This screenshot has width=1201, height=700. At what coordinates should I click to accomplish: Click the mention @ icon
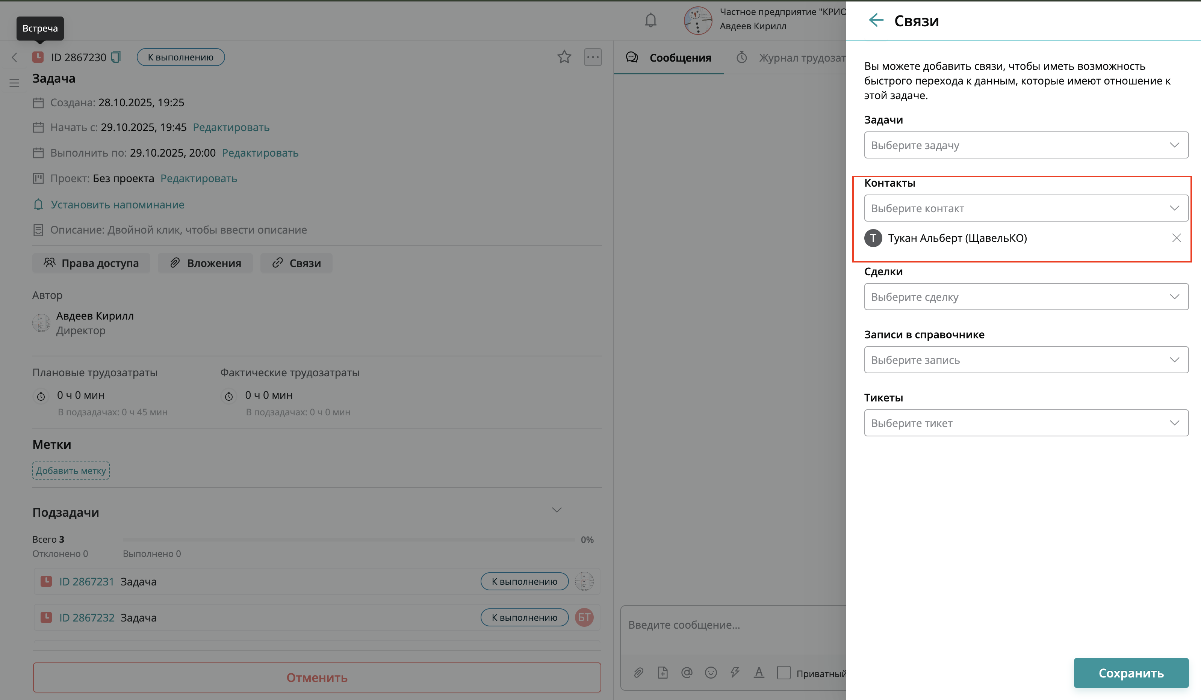tap(687, 673)
